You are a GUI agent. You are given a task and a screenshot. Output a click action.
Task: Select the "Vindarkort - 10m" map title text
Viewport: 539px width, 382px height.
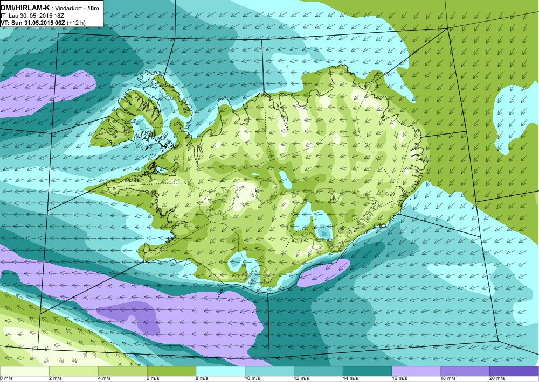tap(77, 9)
